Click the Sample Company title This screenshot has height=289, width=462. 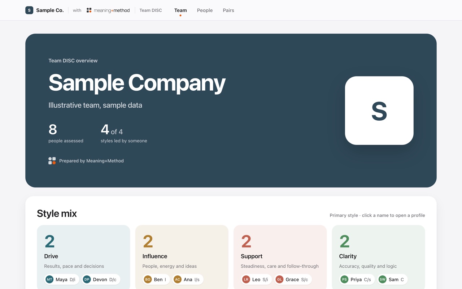point(137,83)
